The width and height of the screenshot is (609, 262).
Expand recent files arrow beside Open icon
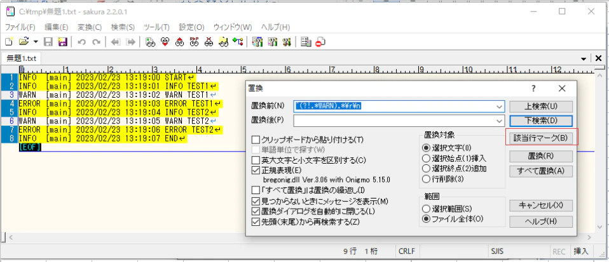(x=36, y=41)
